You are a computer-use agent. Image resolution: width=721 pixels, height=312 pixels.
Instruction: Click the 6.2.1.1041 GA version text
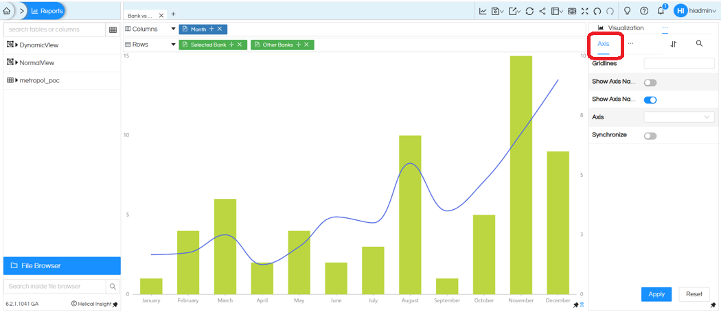[21, 304]
